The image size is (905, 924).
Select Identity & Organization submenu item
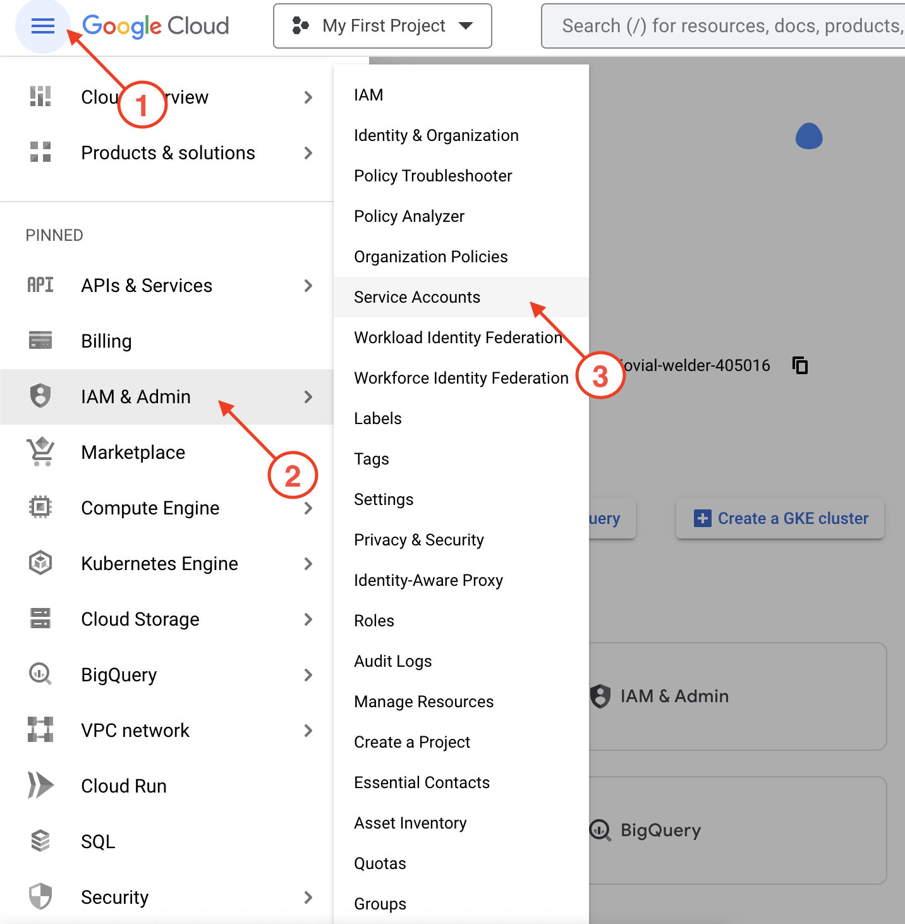(x=461, y=135)
